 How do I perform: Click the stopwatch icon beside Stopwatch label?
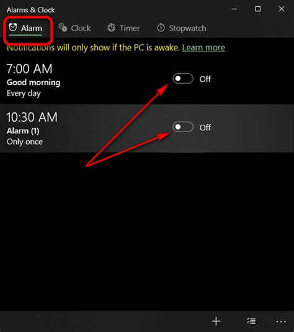coord(161,27)
